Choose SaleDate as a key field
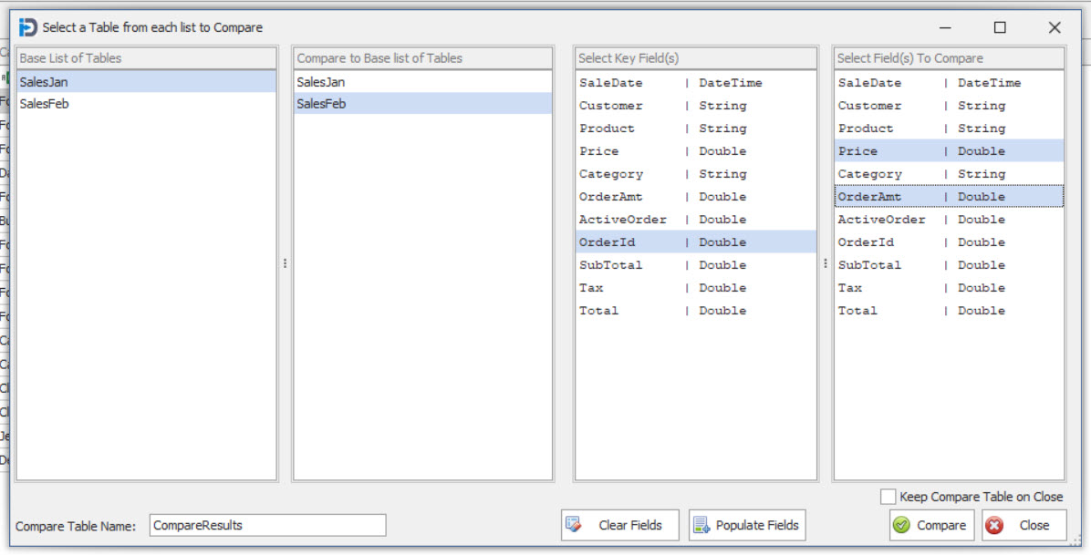1091x555 pixels. (611, 83)
